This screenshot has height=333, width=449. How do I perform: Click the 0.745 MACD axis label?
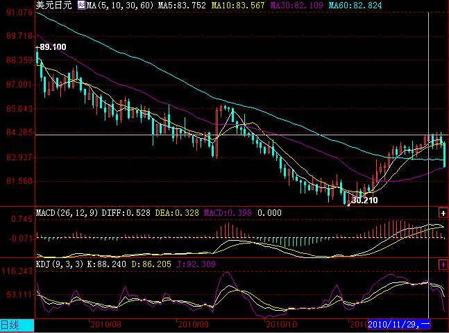coord(22,219)
